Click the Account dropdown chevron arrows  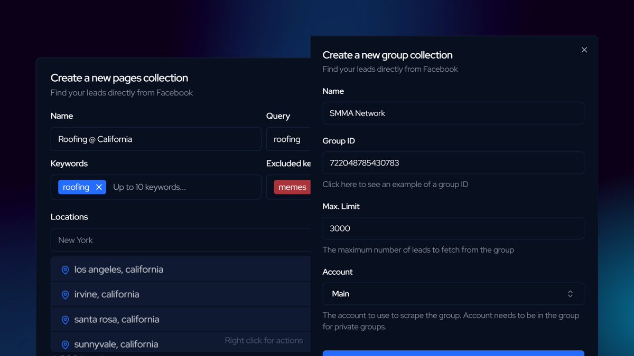(x=570, y=294)
